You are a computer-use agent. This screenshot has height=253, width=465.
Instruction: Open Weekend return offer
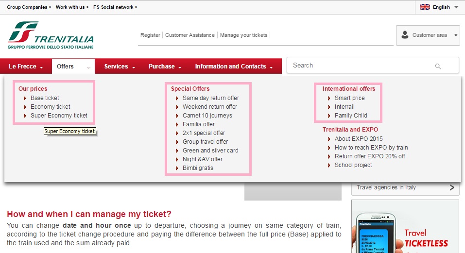pos(210,107)
